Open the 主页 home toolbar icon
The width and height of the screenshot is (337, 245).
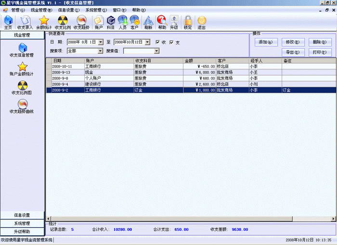point(8,22)
